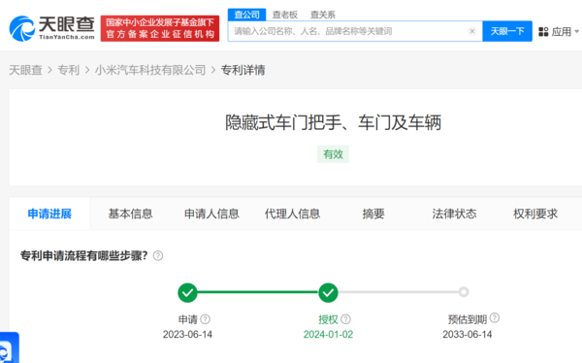Click the red 国家中小企业发展子基金旗下 banner
582x363 pixels.
pyautogui.click(x=160, y=28)
